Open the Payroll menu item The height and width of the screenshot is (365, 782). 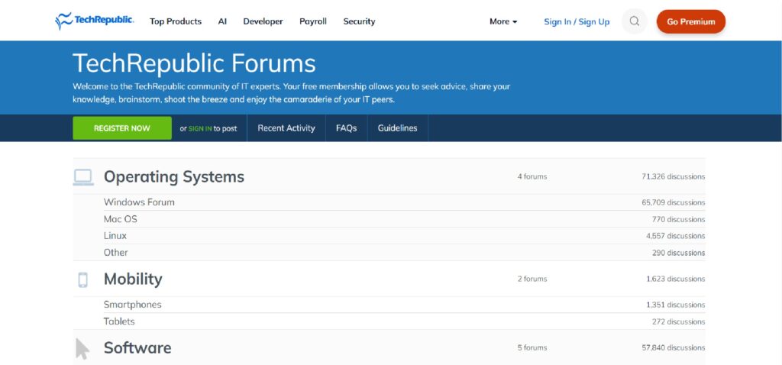pyautogui.click(x=313, y=21)
